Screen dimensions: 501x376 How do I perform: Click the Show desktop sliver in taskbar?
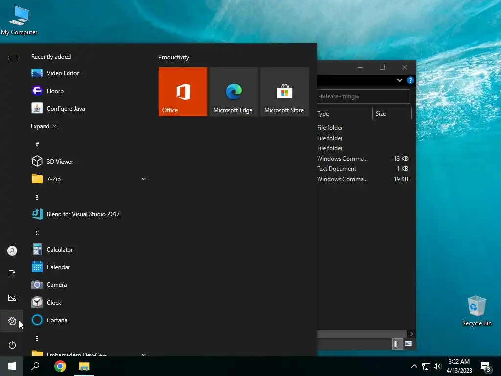tap(500, 366)
